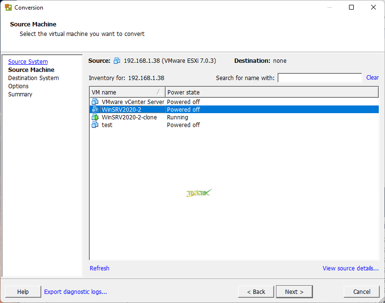Go to the Source System step
The height and width of the screenshot is (303, 385).
[28, 61]
